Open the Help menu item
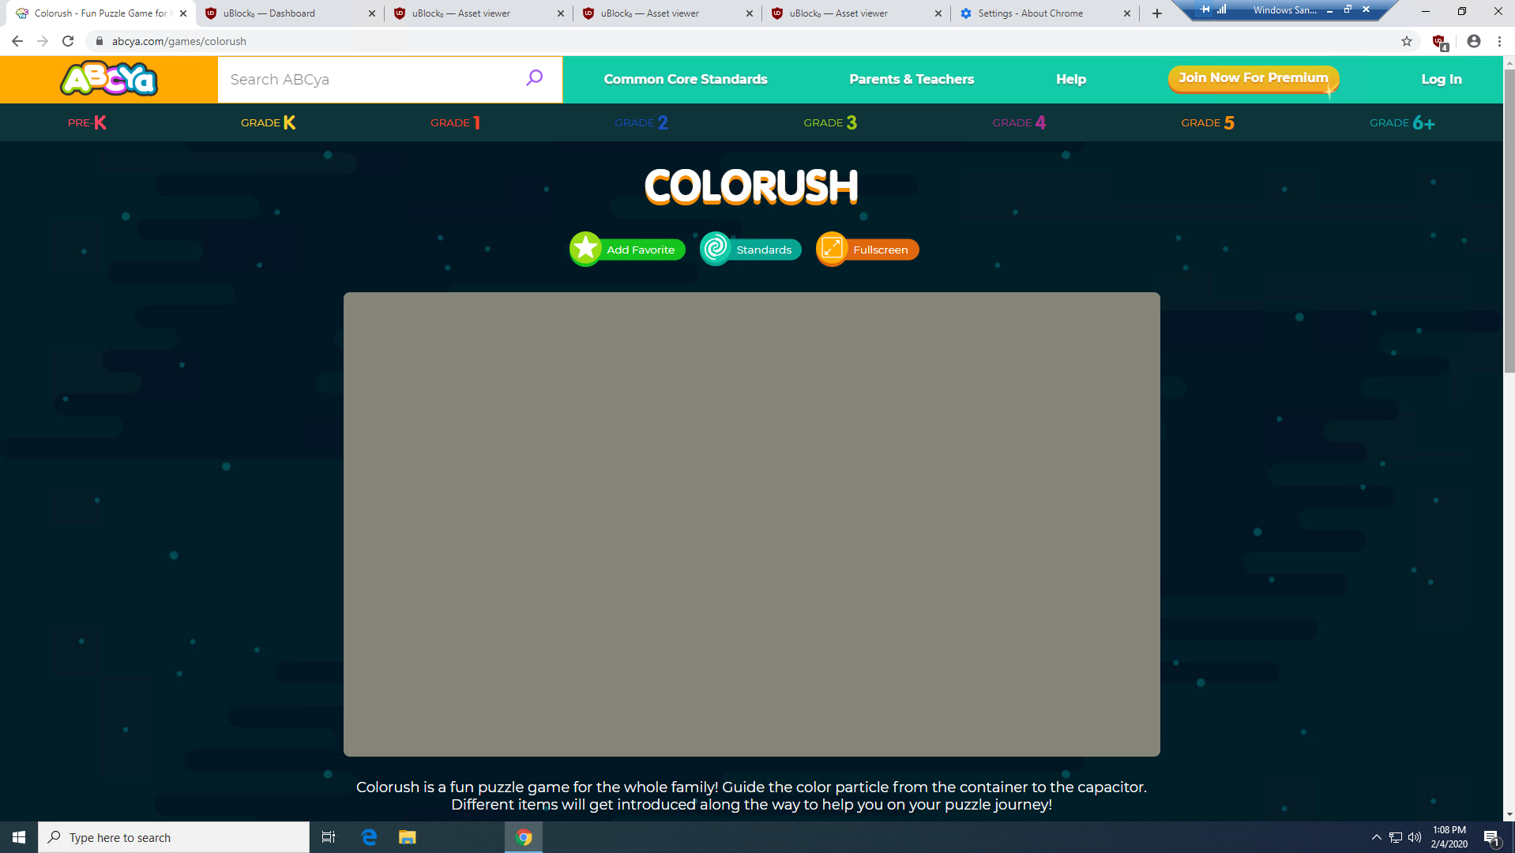 (1071, 79)
